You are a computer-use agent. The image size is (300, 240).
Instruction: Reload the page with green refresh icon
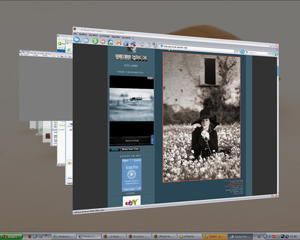click(x=95, y=41)
